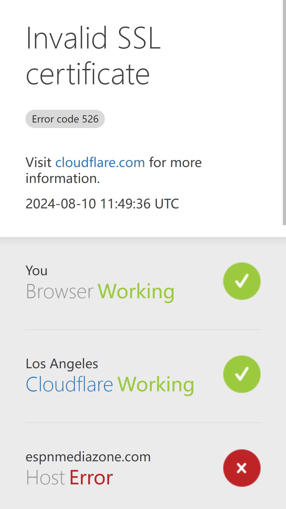
Task: Click the red Error text next to Host
Action: 91,478
